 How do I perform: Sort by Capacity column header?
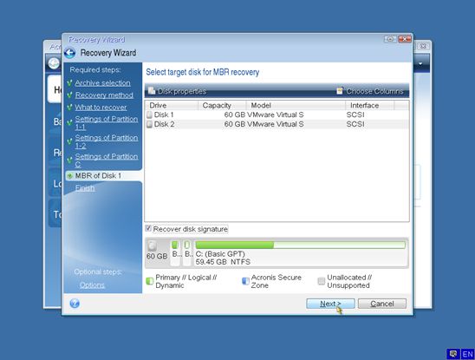point(222,105)
